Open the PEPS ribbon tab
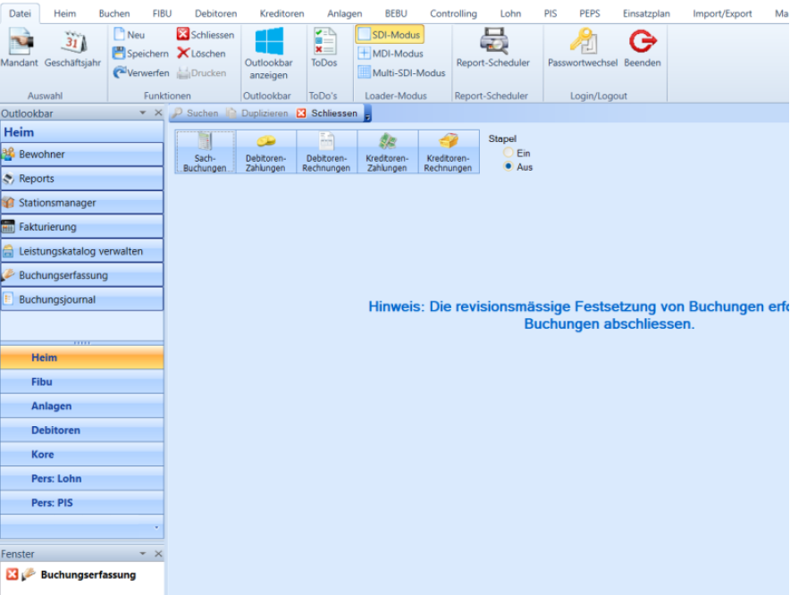Image resolution: width=790 pixels, height=595 pixels. 590,13
